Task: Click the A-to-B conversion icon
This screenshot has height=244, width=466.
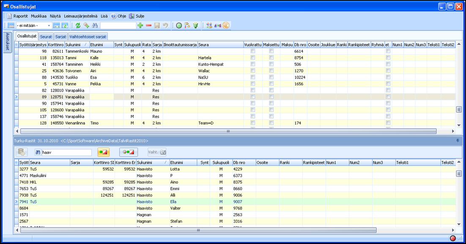Action: [217, 25]
